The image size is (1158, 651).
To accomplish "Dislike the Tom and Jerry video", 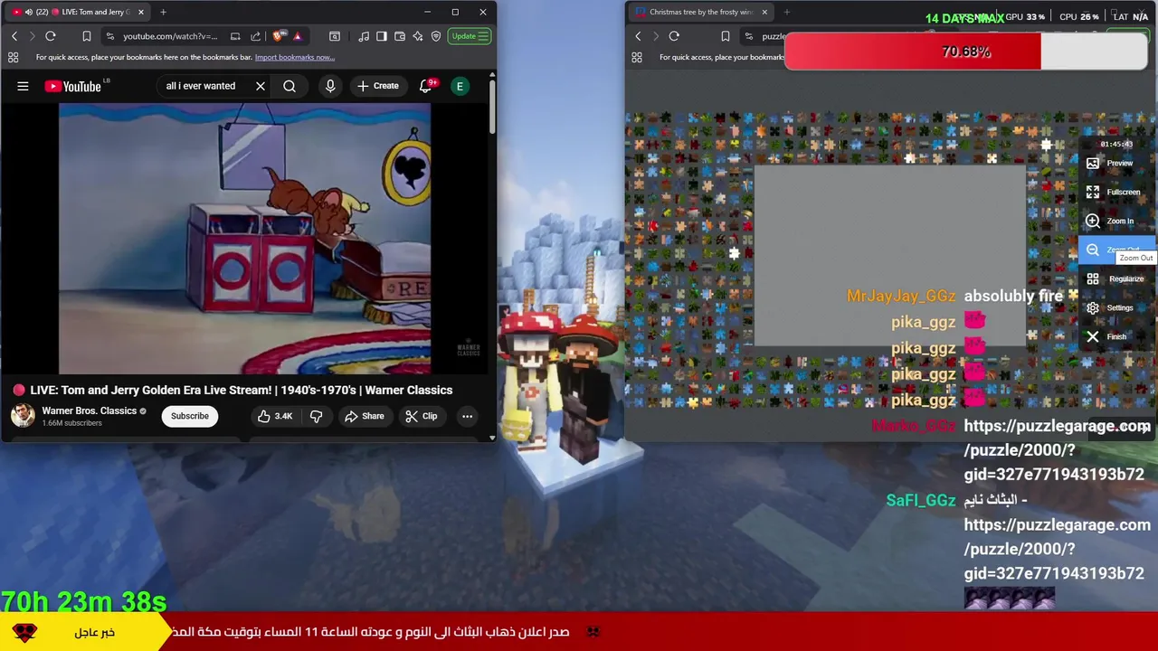I will 316,416.
